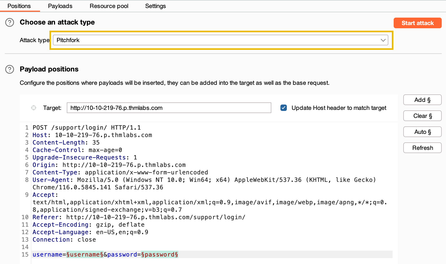Click the crosshair icon next to Target
446x264 pixels.
tap(34, 108)
